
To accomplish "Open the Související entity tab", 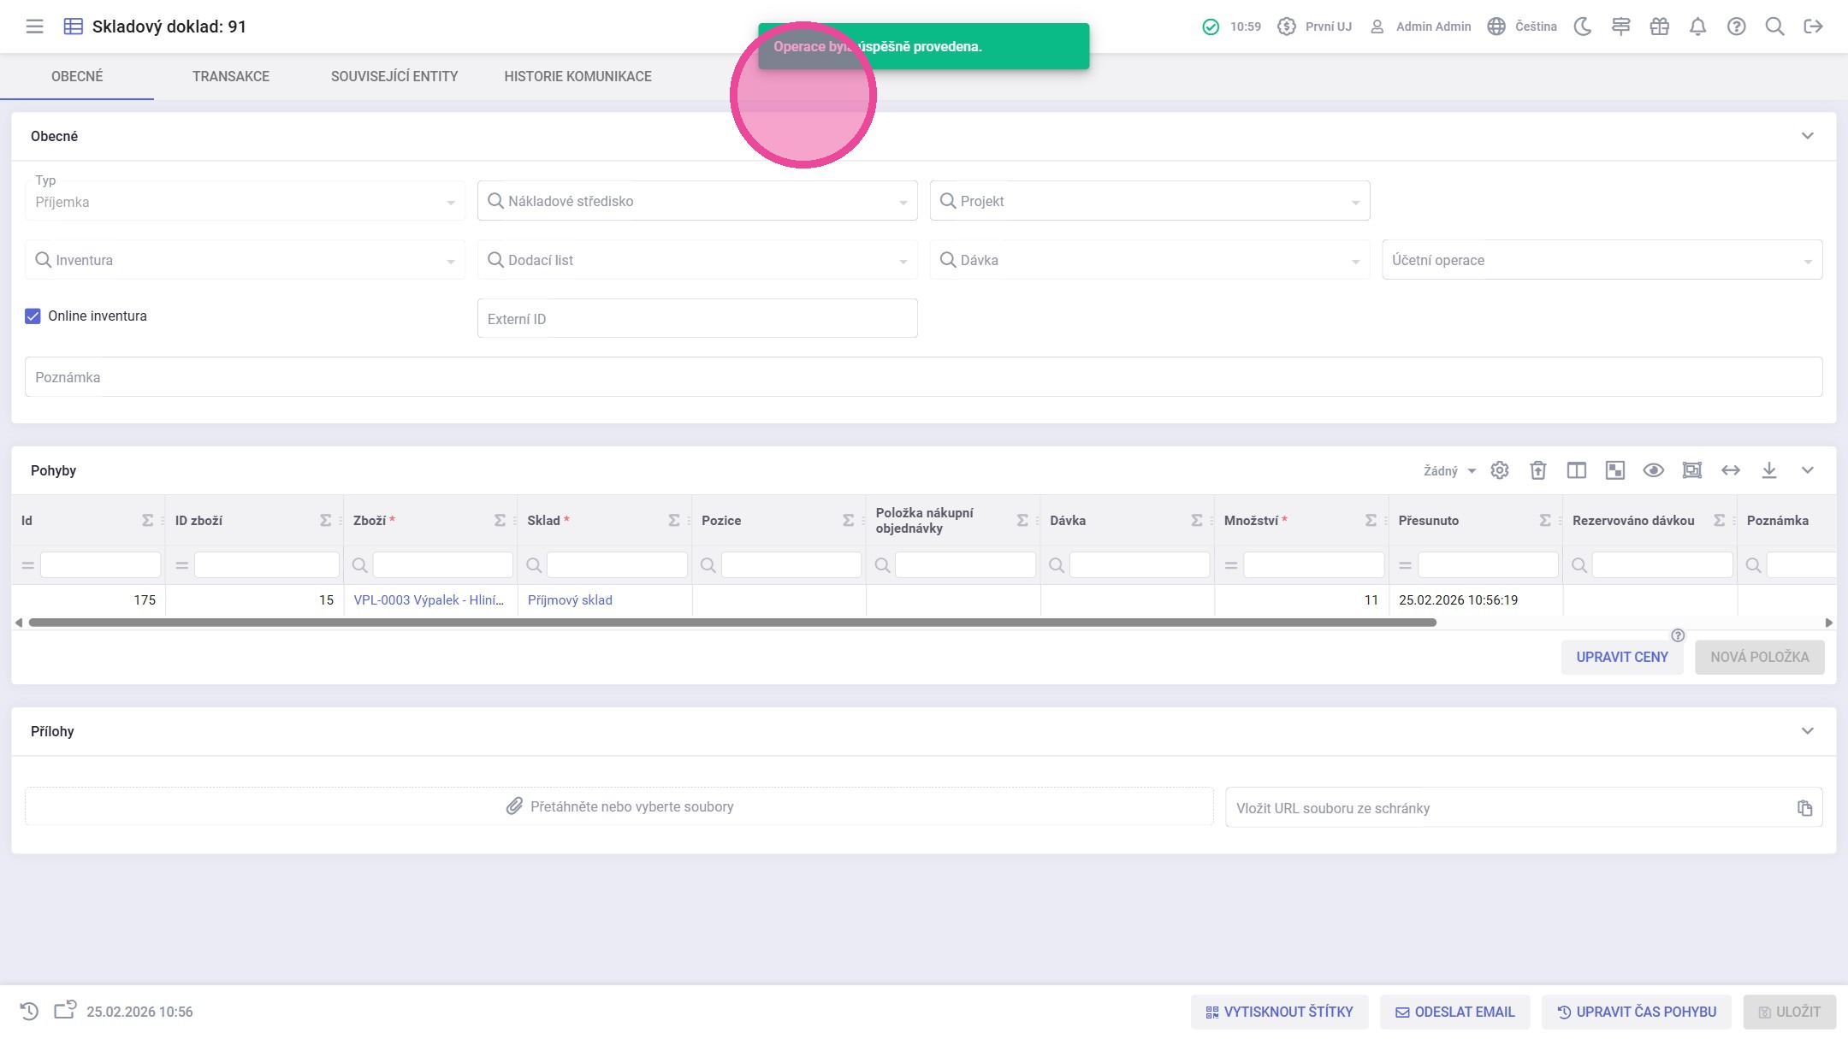I will (394, 76).
